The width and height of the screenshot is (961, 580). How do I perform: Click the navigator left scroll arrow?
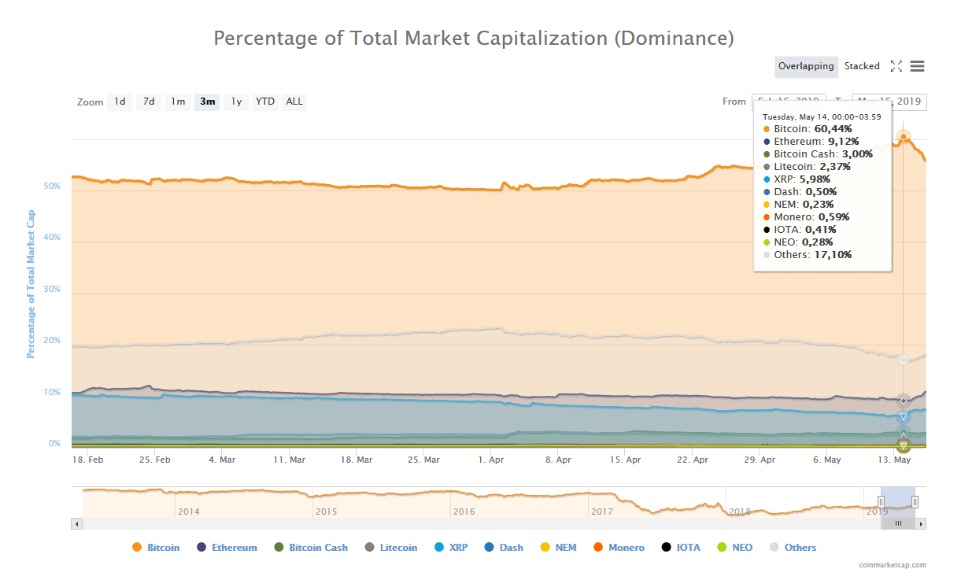pos(76,523)
